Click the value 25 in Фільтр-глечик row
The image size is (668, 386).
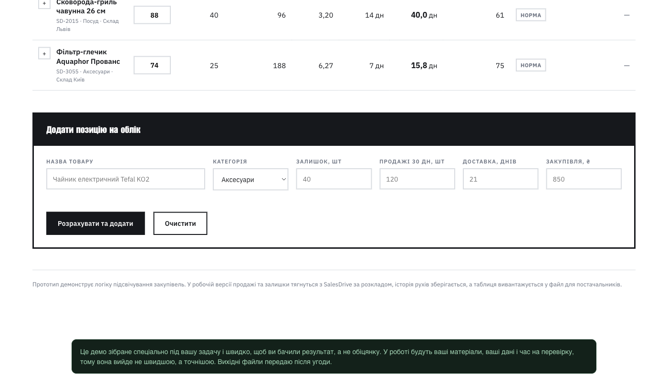point(214,66)
